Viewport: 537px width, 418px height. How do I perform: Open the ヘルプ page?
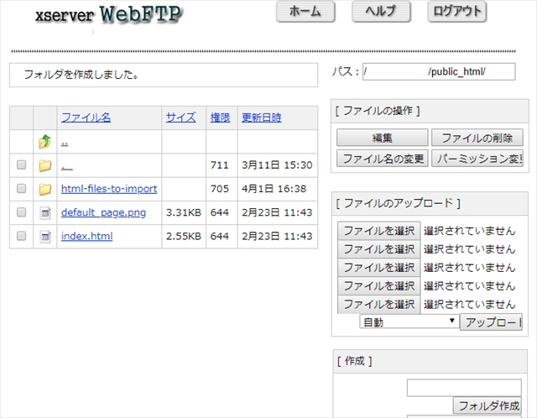point(381,12)
